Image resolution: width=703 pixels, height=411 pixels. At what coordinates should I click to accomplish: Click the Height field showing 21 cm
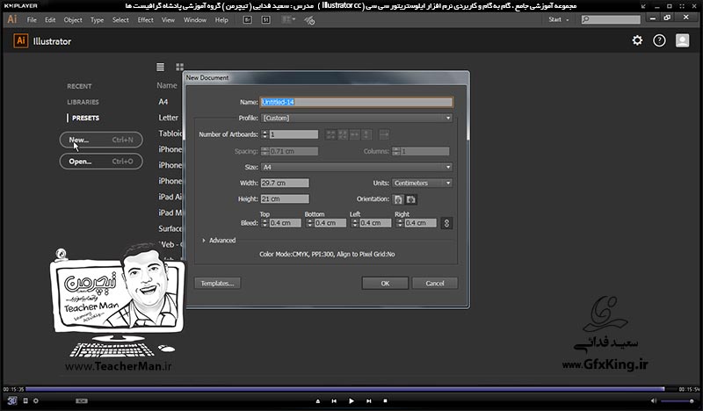point(285,198)
